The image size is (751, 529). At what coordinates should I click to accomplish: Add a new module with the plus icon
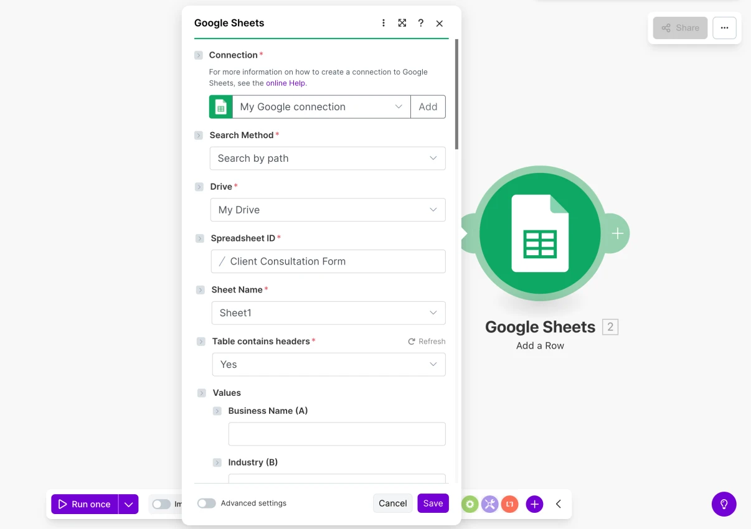(x=534, y=504)
